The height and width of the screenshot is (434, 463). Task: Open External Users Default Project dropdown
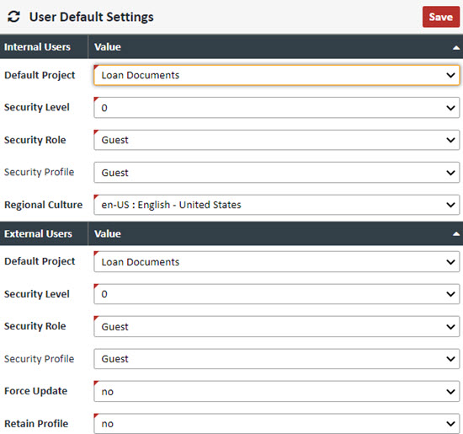(x=276, y=261)
